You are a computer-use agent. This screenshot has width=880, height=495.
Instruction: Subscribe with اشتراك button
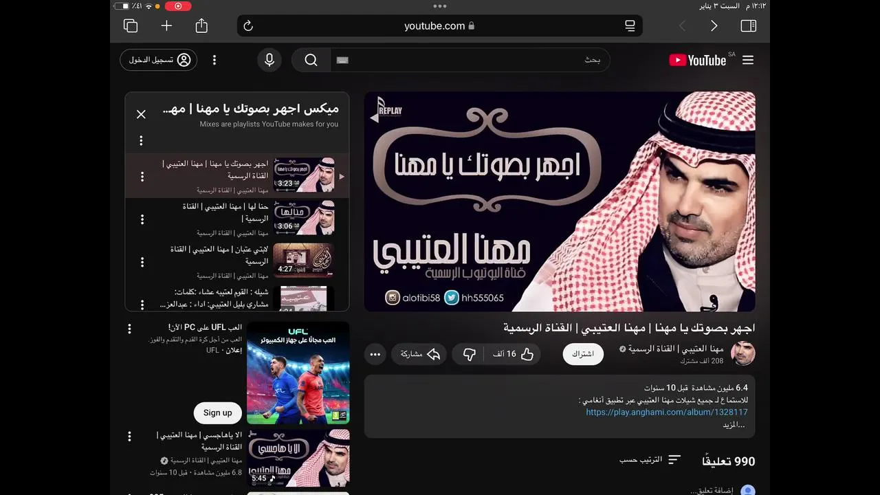pyautogui.click(x=583, y=354)
